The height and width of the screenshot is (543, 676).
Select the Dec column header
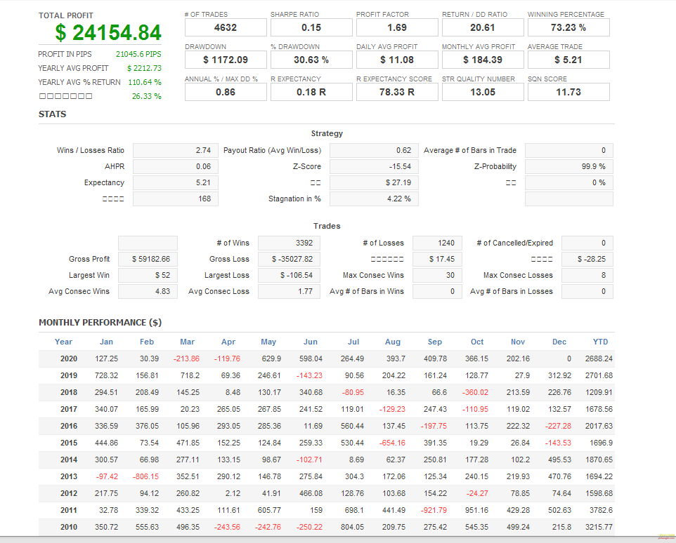tap(559, 342)
